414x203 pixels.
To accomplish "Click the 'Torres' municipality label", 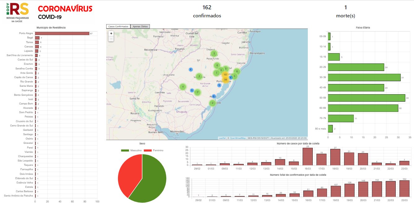I will click(x=29, y=42).
